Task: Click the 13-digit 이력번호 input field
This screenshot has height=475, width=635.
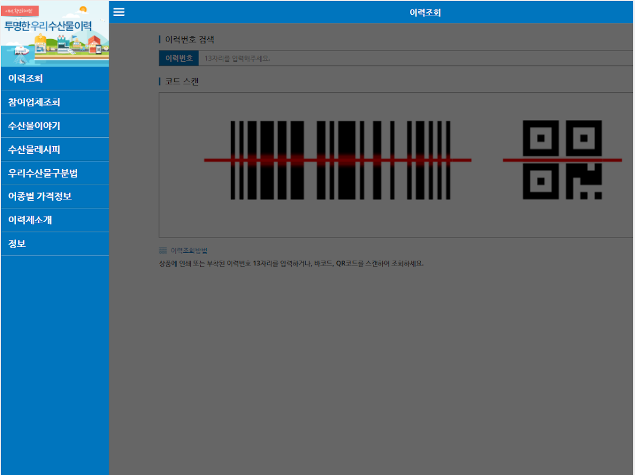Action: [416, 58]
